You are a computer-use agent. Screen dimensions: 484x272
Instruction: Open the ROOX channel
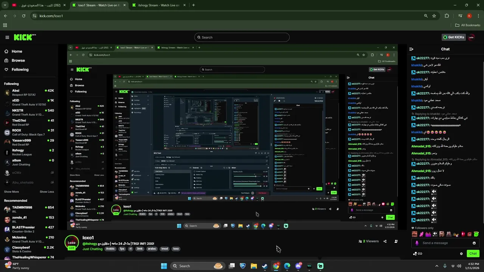pyautogui.click(x=29, y=132)
